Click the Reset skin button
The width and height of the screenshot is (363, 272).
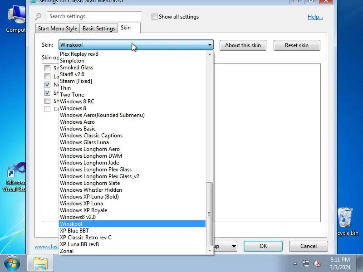[x=297, y=45]
